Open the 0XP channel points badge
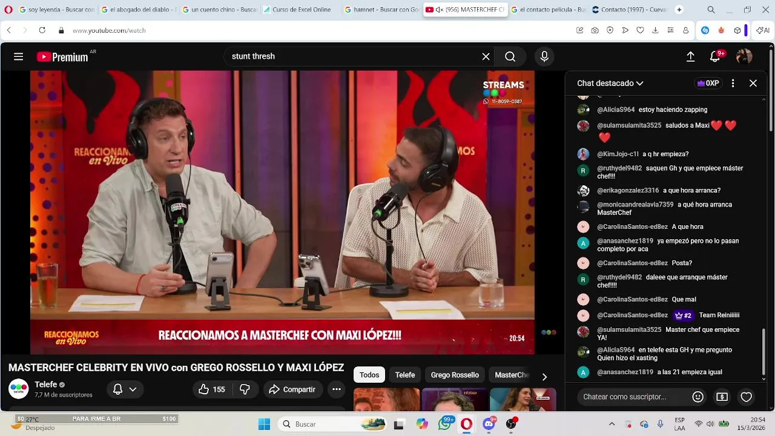The image size is (775, 436). click(x=708, y=84)
